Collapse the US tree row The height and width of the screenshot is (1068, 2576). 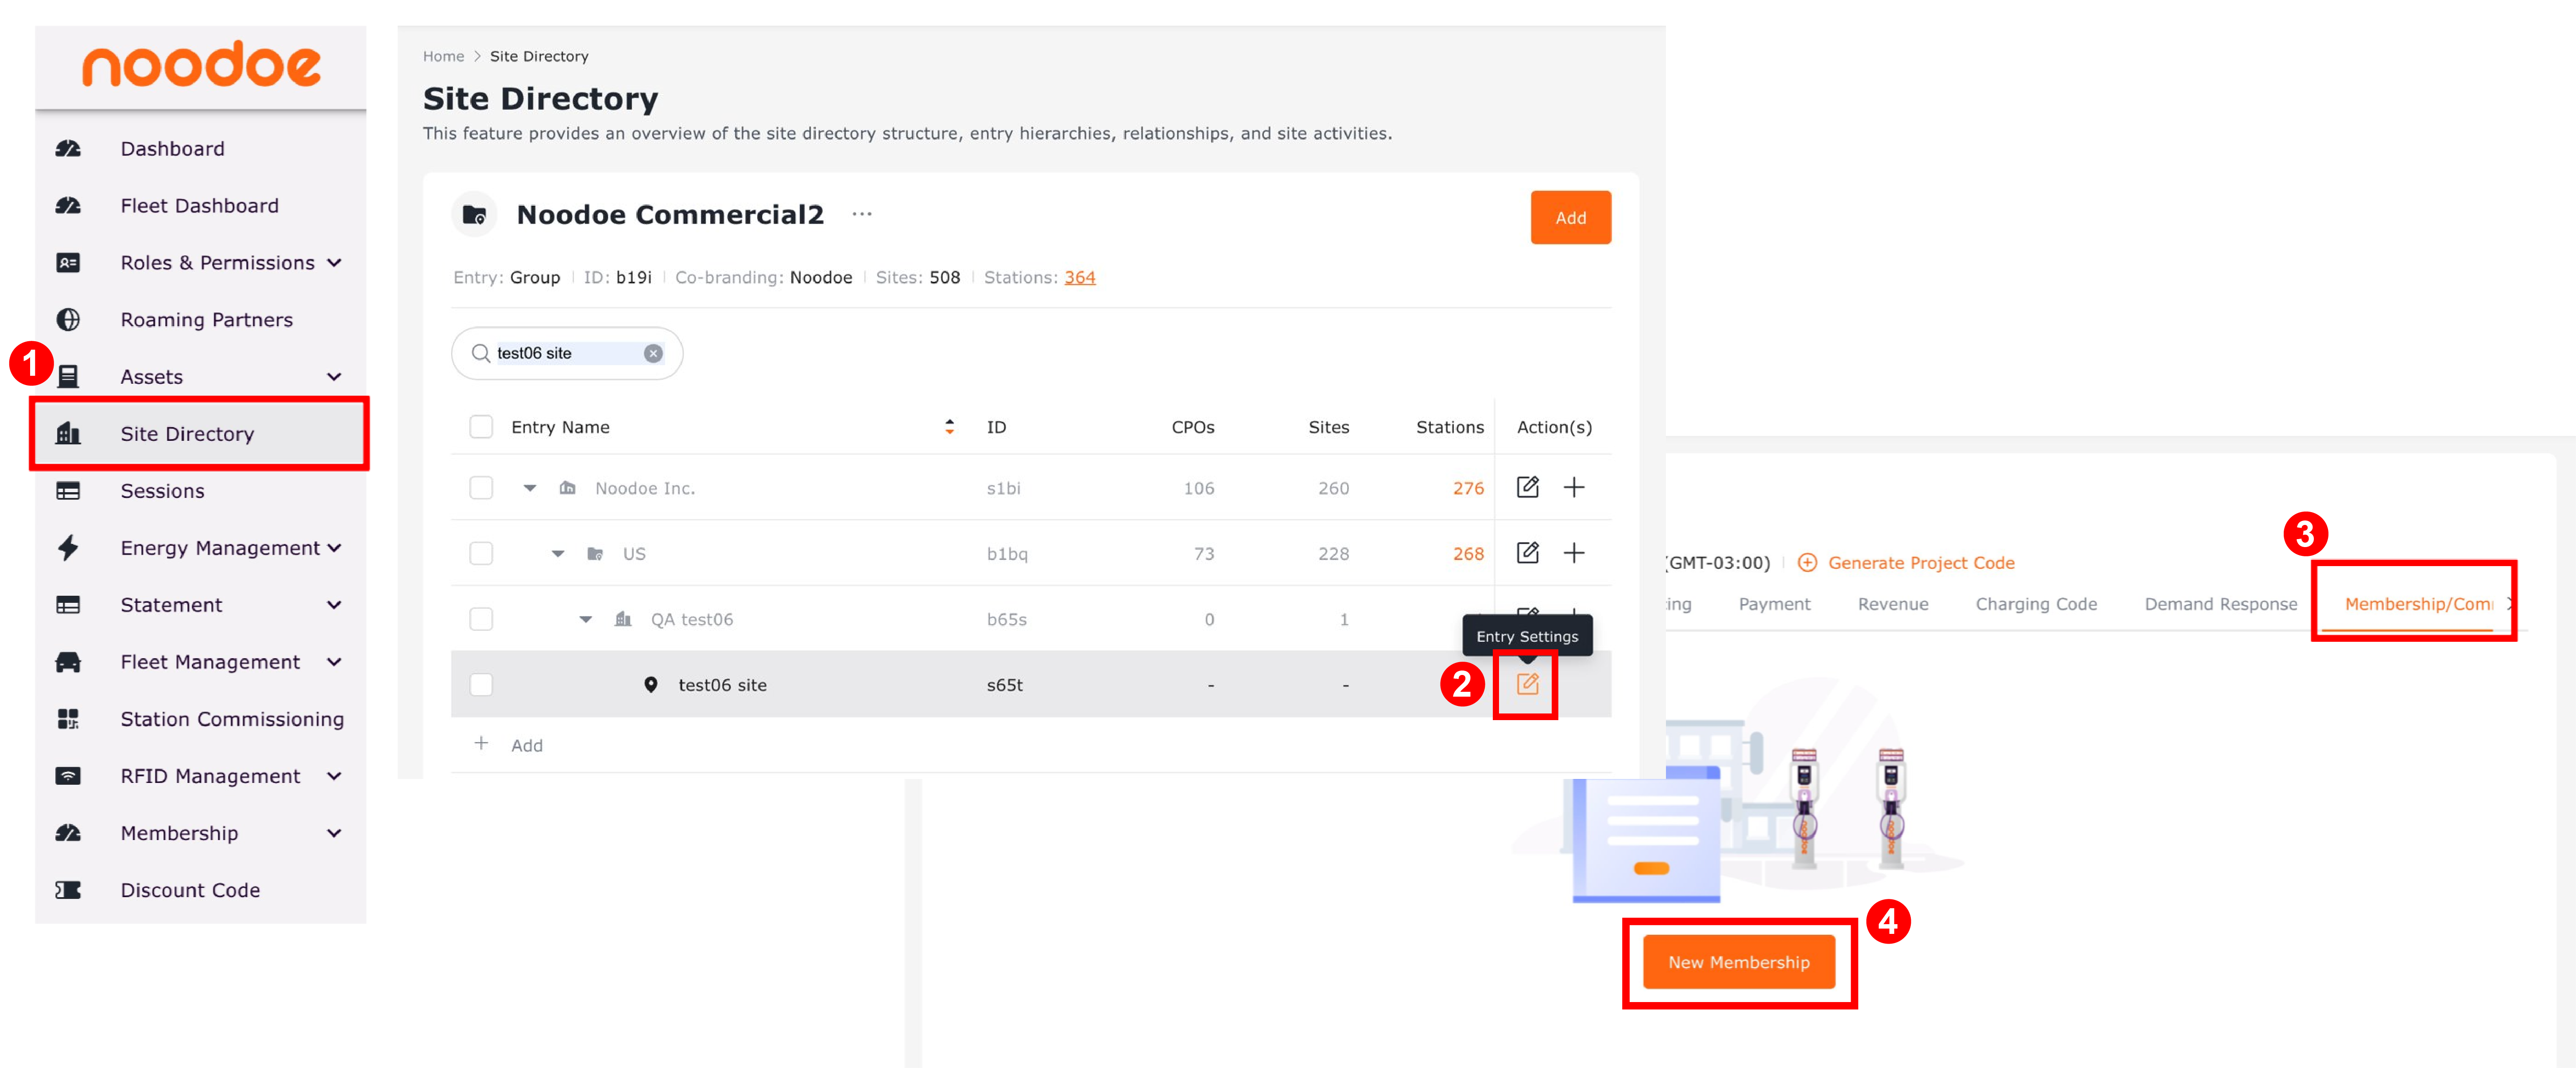click(x=558, y=554)
